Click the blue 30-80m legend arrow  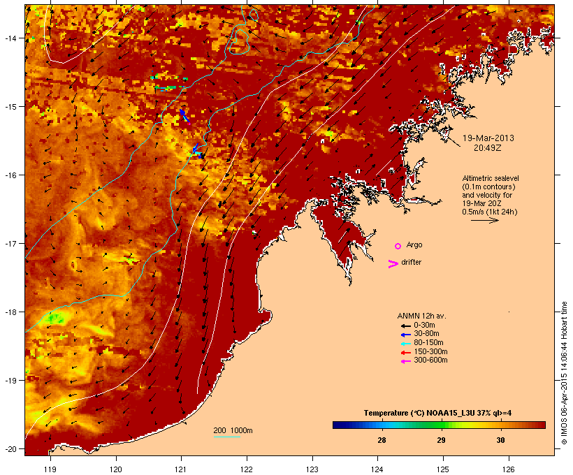click(x=406, y=335)
